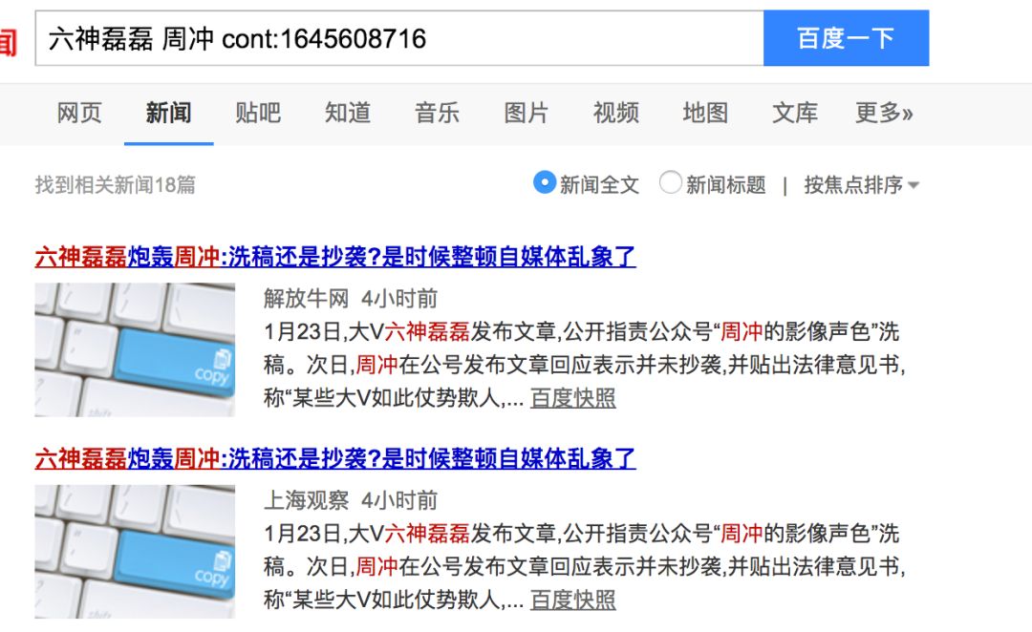Image resolution: width=1032 pixels, height=632 pixels.
Task: Expand the 更多» menu
Action: (x=884, y=113)
